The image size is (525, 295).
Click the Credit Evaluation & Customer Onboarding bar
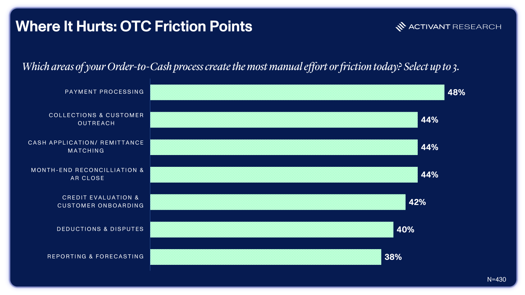[278, 202]
